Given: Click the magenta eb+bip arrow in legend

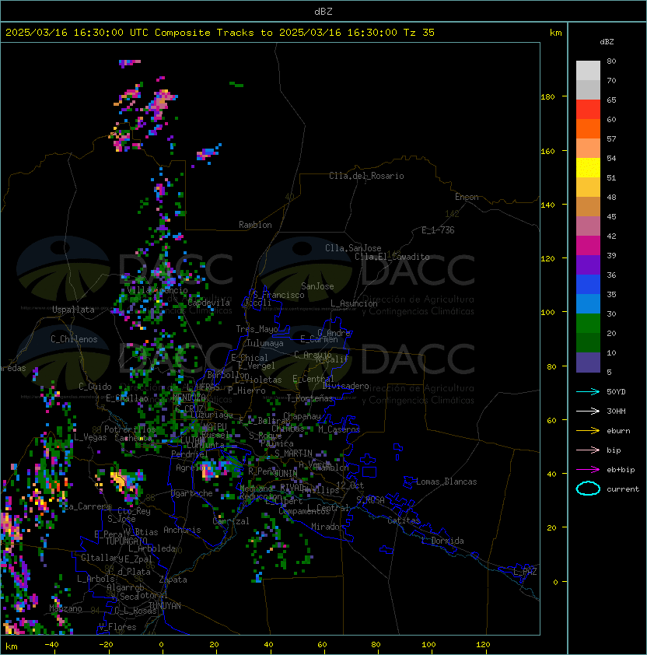Looking at the screenshot, I should [588, 470].
